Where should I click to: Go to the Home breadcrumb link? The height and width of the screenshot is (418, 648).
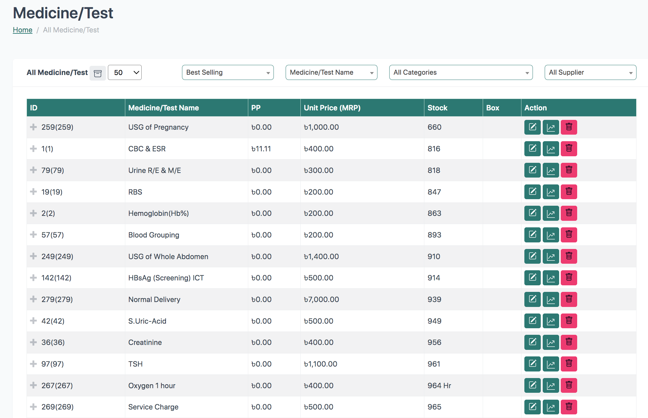click(x=23, y=30)
